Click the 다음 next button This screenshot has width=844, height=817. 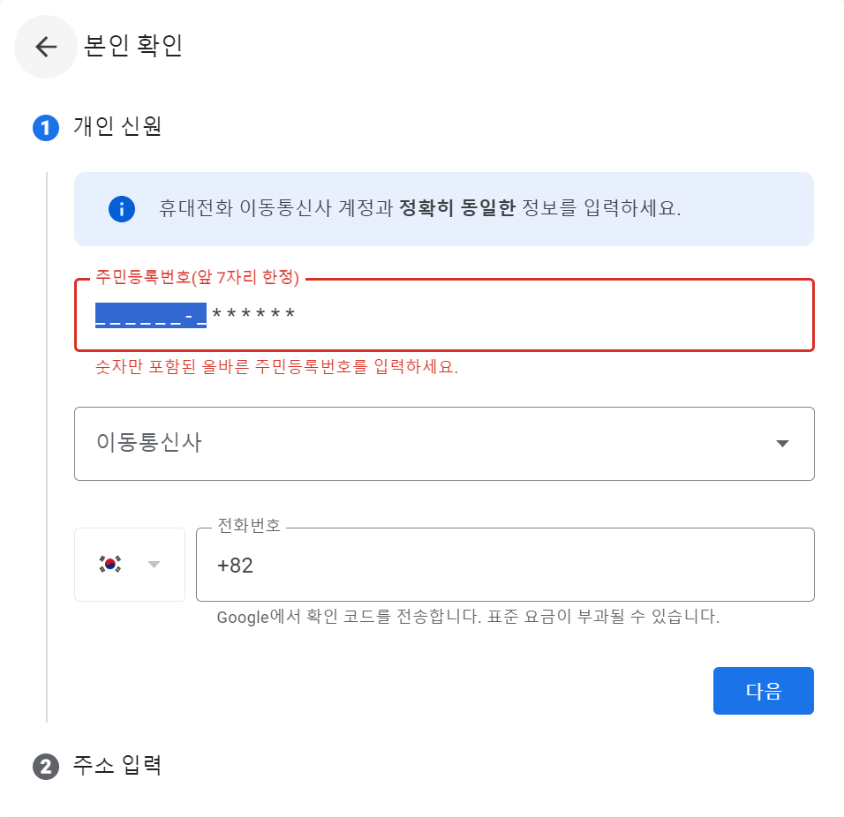coord(764,691)
